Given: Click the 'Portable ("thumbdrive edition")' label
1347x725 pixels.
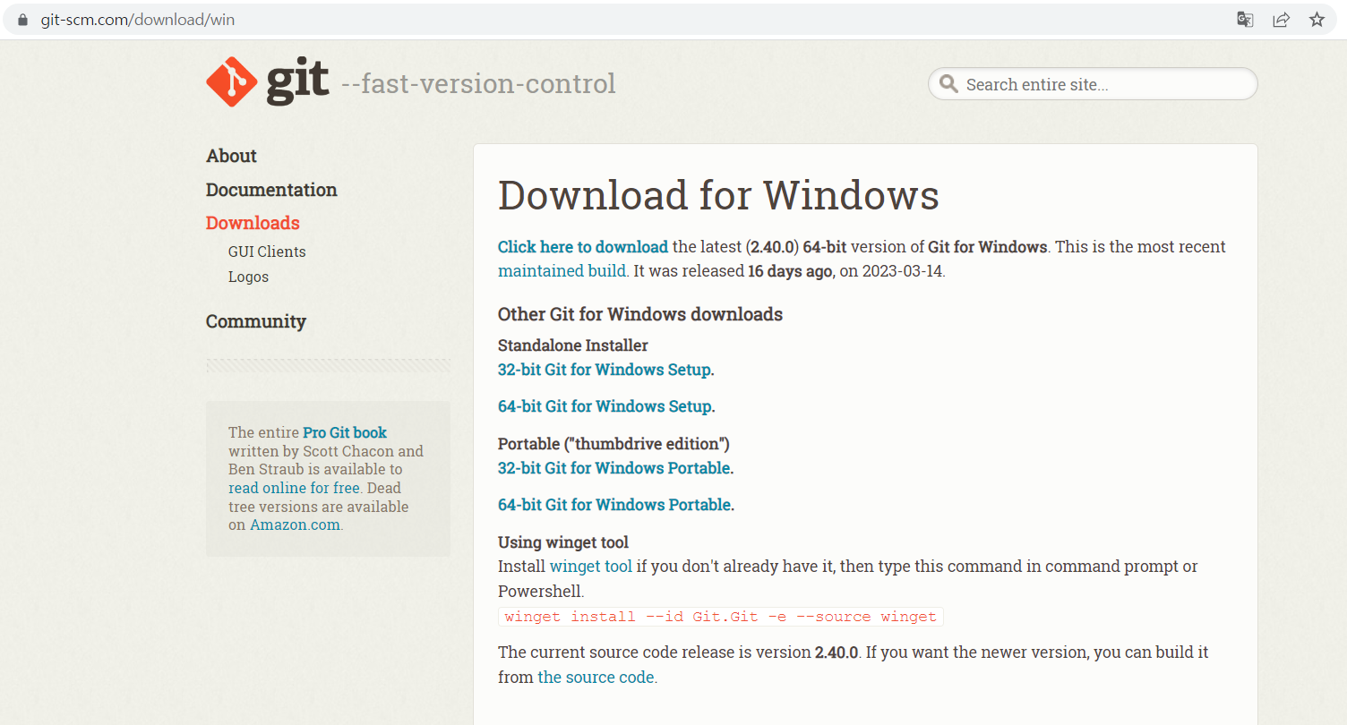Looking at the screenshot, I should coord(614,444).
